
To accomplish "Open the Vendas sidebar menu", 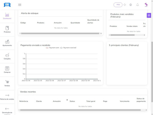I will [x=7, y=83].
